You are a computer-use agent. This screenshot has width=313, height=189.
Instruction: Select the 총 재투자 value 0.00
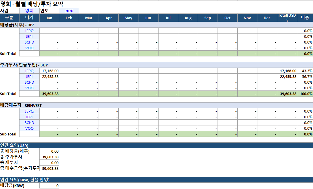(49, 163)
